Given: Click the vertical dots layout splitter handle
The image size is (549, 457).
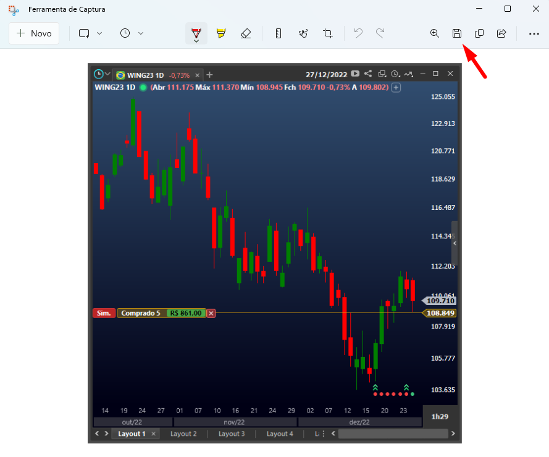Looking at the screenshot, I should point(324,434).
